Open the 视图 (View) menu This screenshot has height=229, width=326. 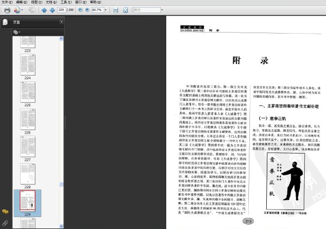point(36,2)
